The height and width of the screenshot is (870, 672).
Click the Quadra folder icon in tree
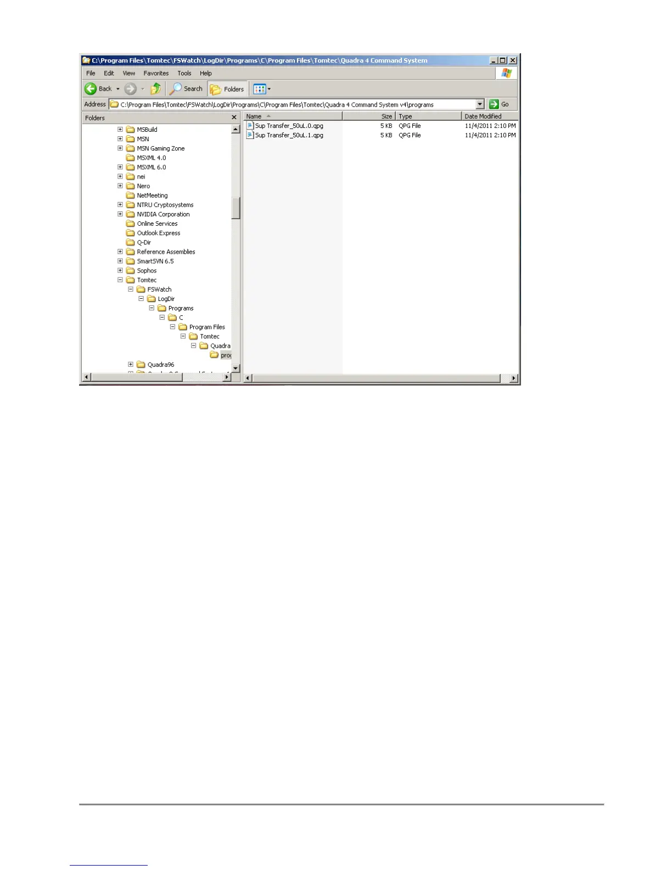tap(204, 346)
